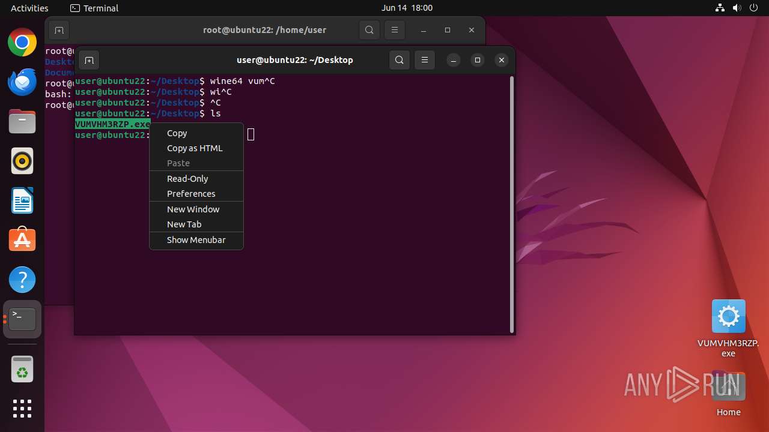Open power icon in top bar
The image size is (769, 432).
coord(754,8)
